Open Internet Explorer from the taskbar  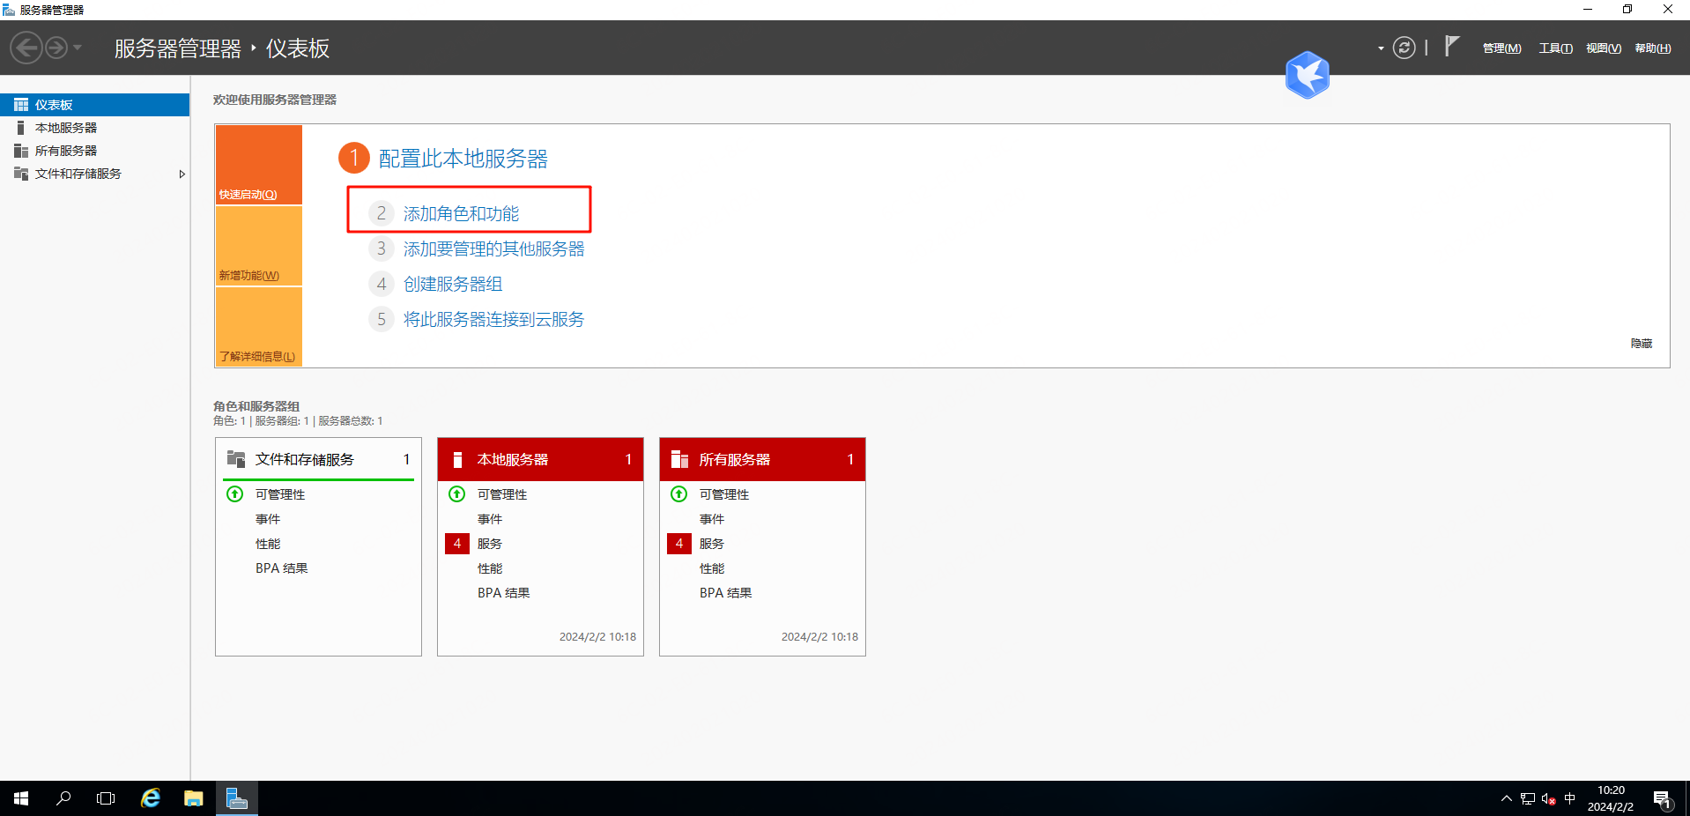tap(151, 798)
